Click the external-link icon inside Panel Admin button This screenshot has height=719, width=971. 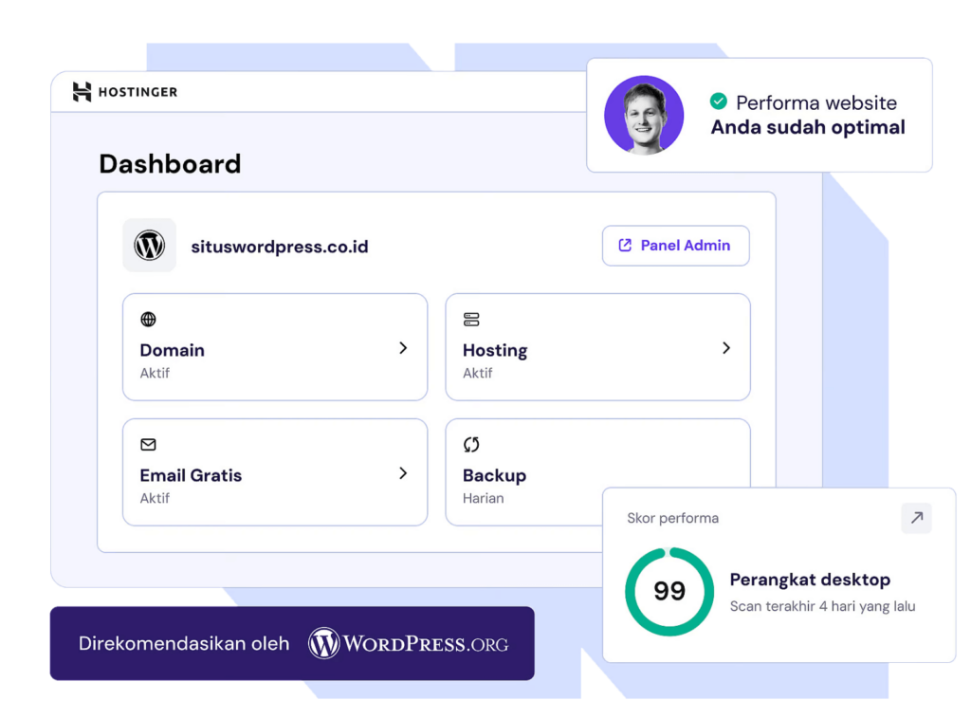coord(625,245)
